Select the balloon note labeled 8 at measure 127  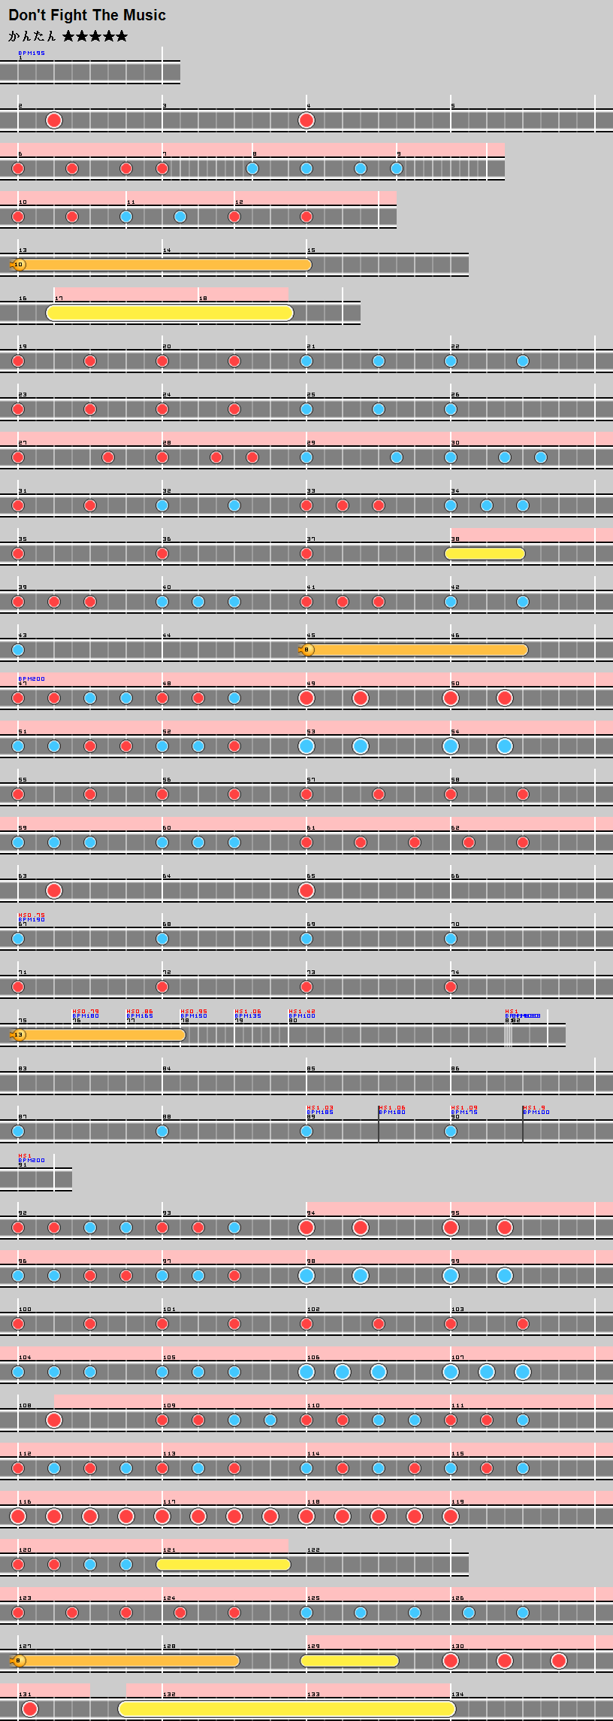click(x=125, y=1661)
